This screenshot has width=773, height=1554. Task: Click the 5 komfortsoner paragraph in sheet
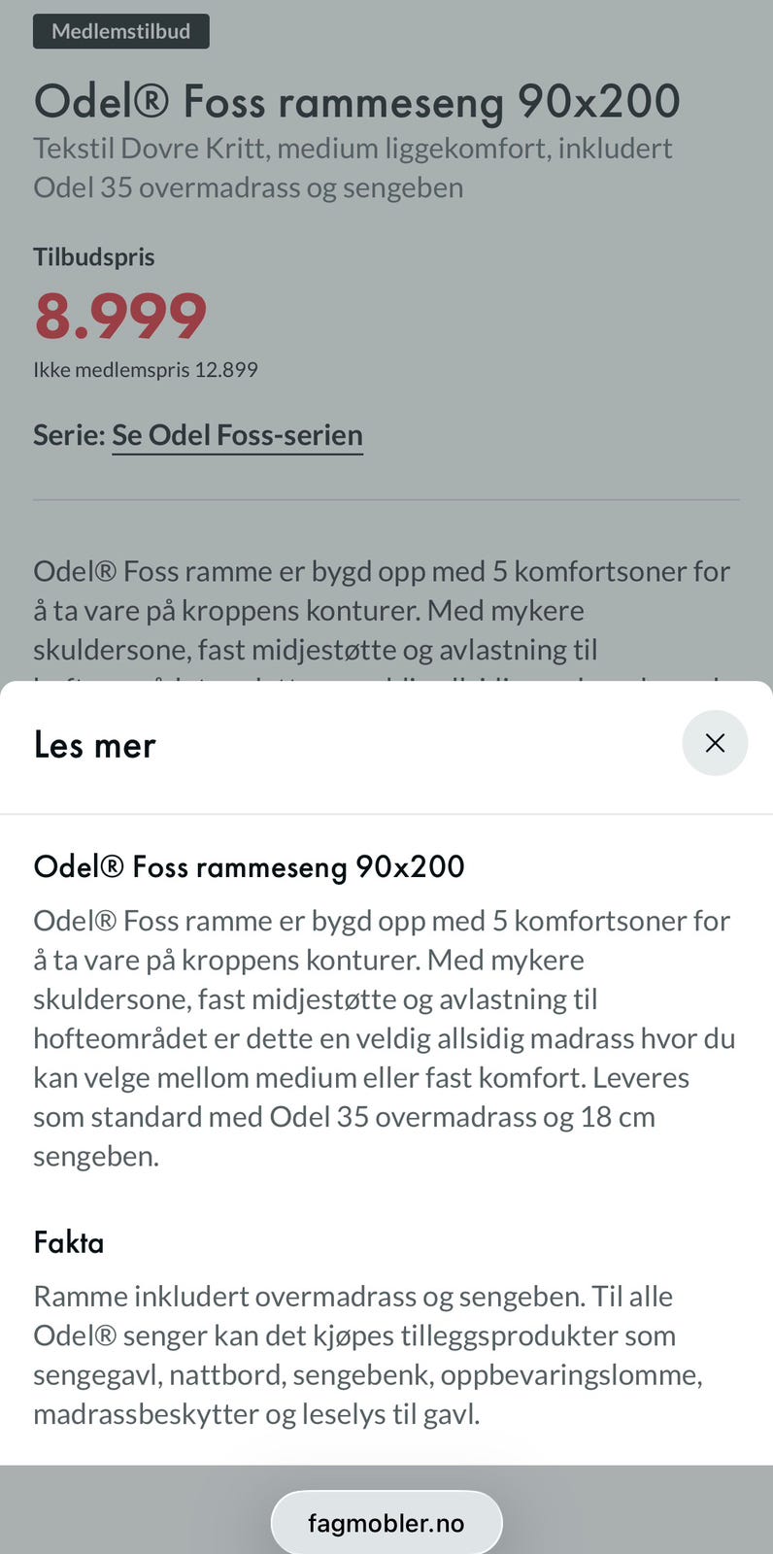pos(385,1038)
